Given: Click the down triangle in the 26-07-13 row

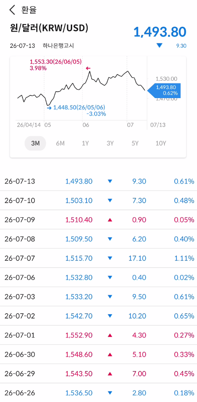Looking at the screenshot, I should tap(110, 181).
